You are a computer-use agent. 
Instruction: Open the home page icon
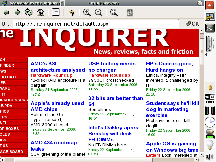[x=40, y=12]
